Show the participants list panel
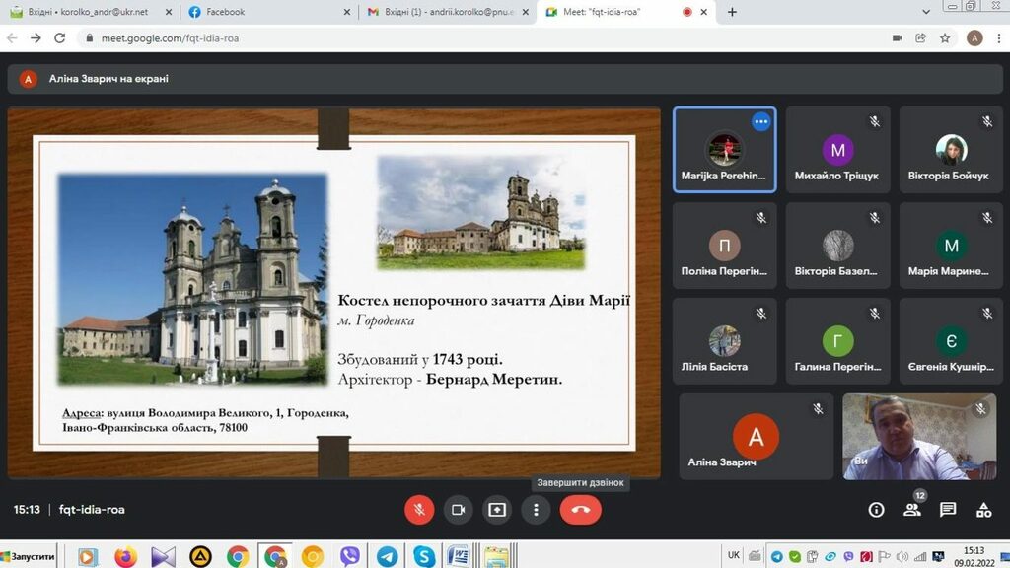 click(x=911, y=510)
